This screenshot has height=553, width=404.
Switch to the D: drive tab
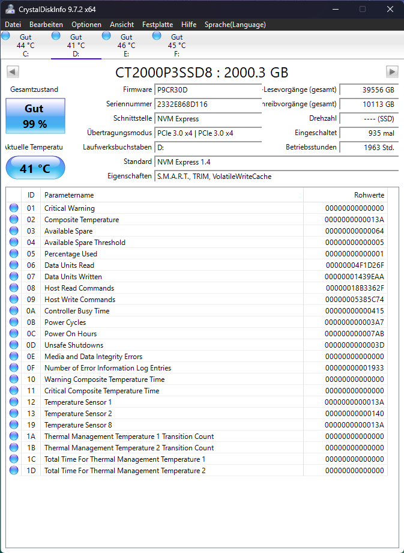pos(76,45)
